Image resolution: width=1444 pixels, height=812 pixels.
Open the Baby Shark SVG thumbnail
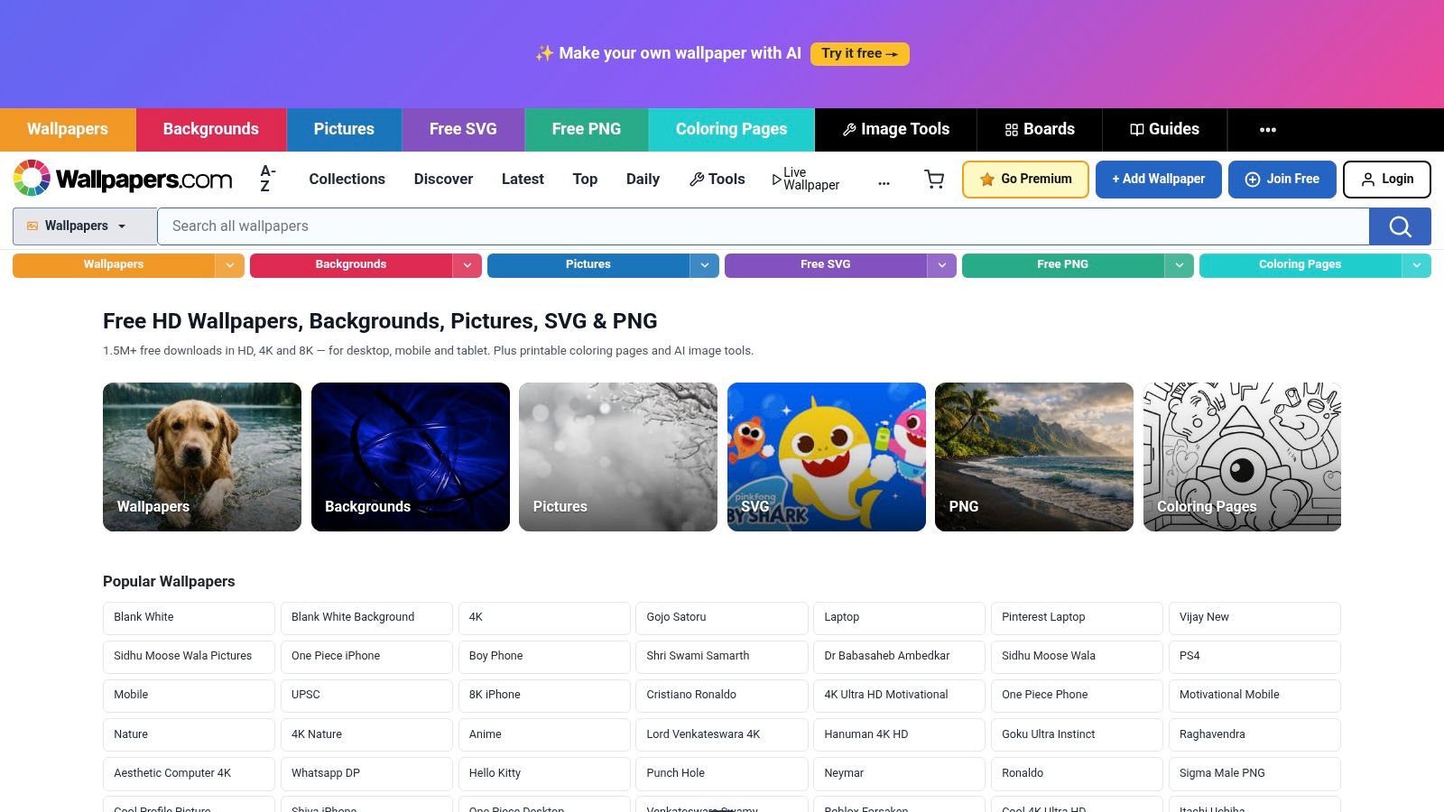(x=826, y=457)
